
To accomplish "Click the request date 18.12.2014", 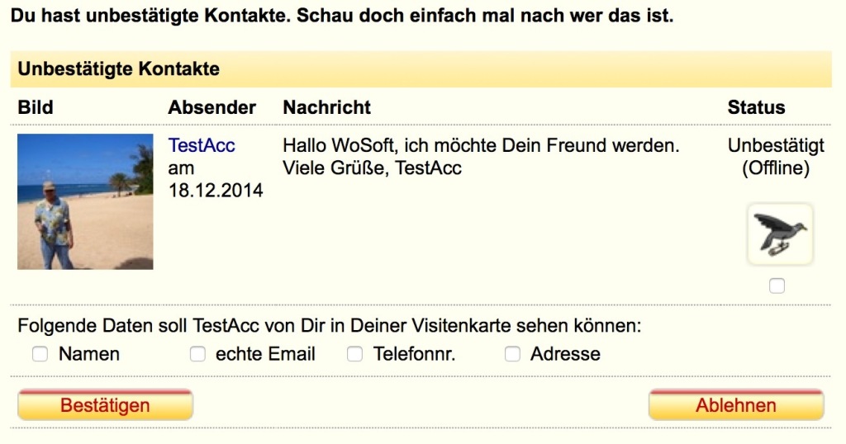I will [x=216, y=190].
